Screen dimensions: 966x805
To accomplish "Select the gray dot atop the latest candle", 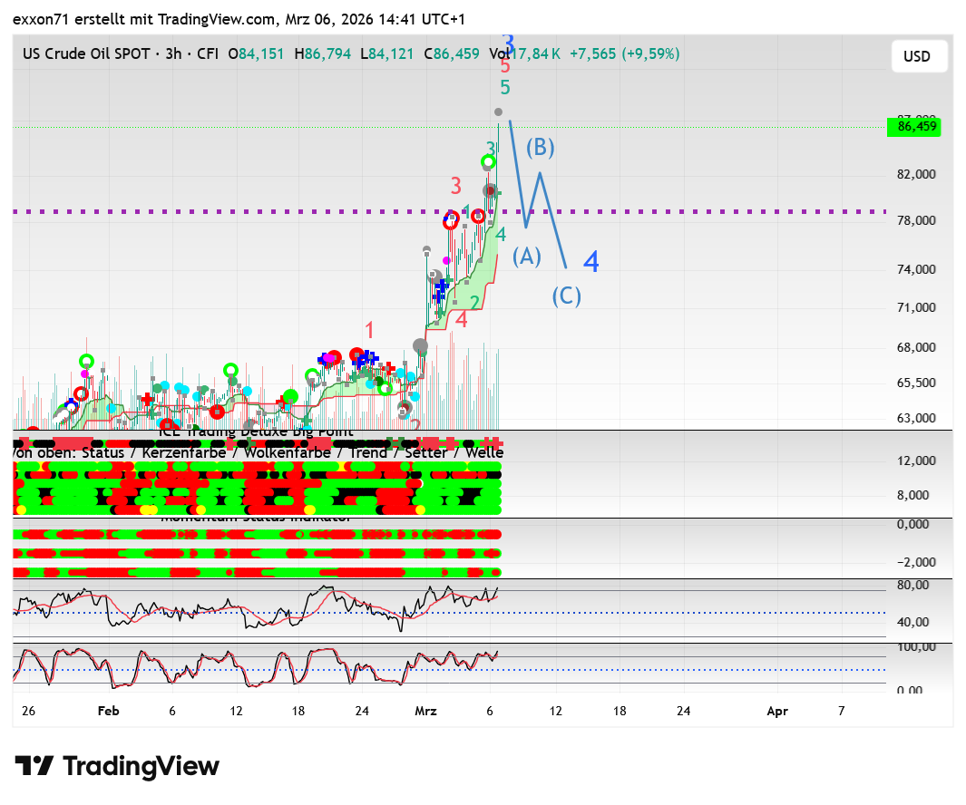I will point(498,112).
